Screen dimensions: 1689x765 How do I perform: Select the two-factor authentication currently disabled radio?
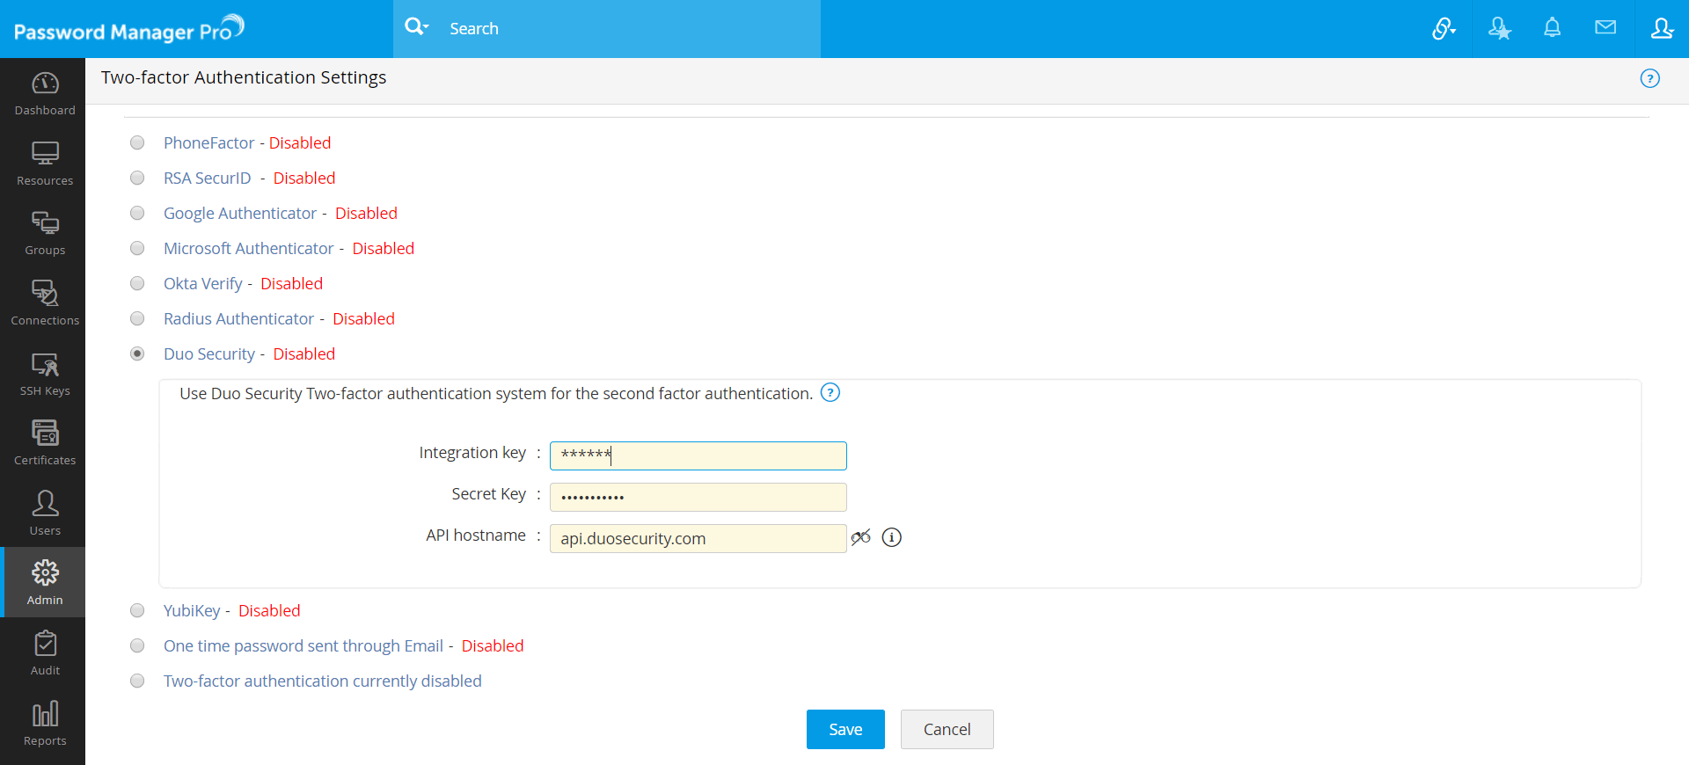[137, 681]
